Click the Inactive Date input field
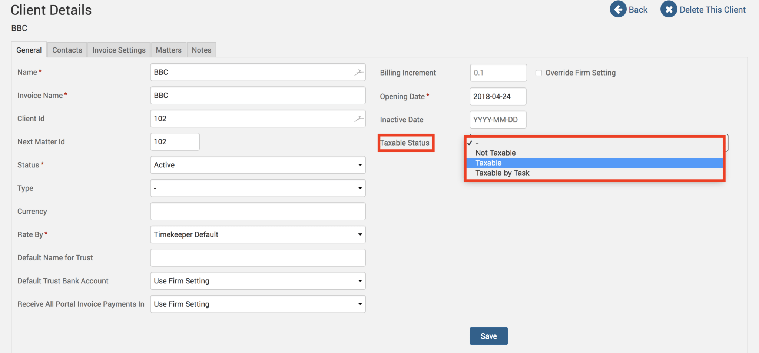 497,120
